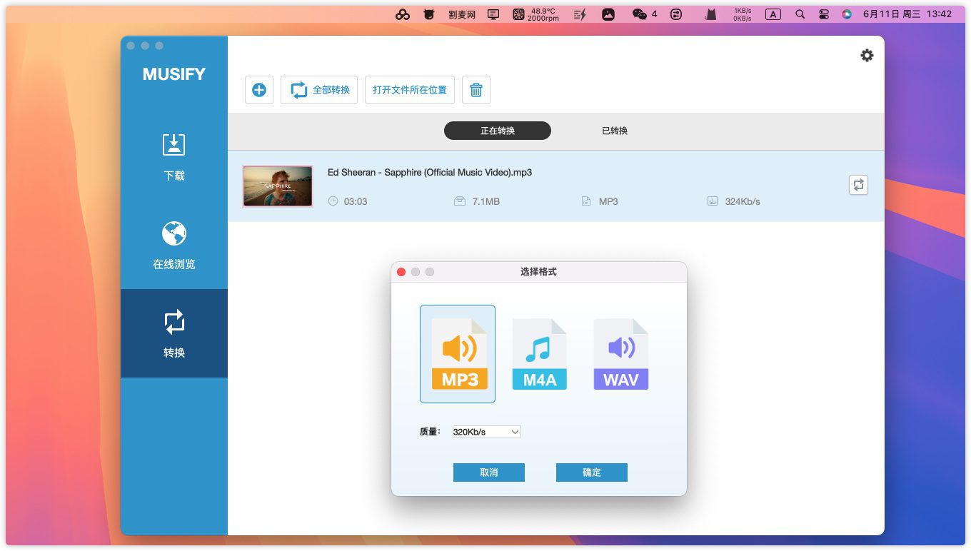Select the Convert (转换) sidebar section
Viewport: 971px width, 551px height.
click(x=174, y=333)
